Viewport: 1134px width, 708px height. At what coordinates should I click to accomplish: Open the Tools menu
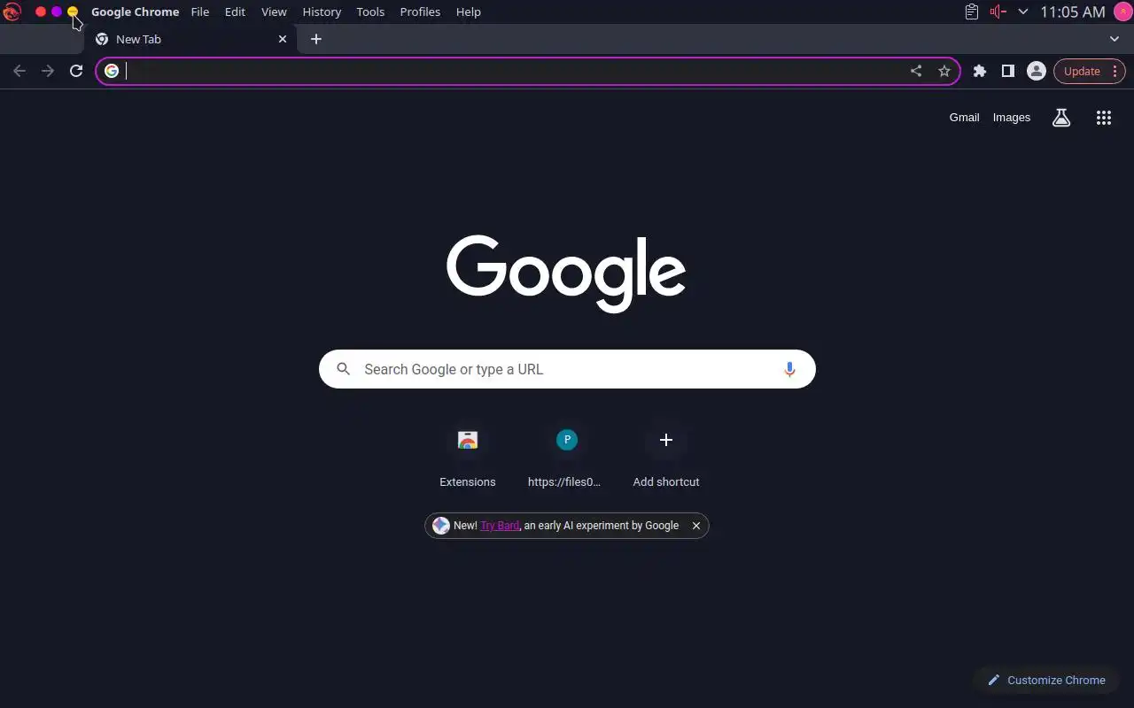click(x=370, y=12)
